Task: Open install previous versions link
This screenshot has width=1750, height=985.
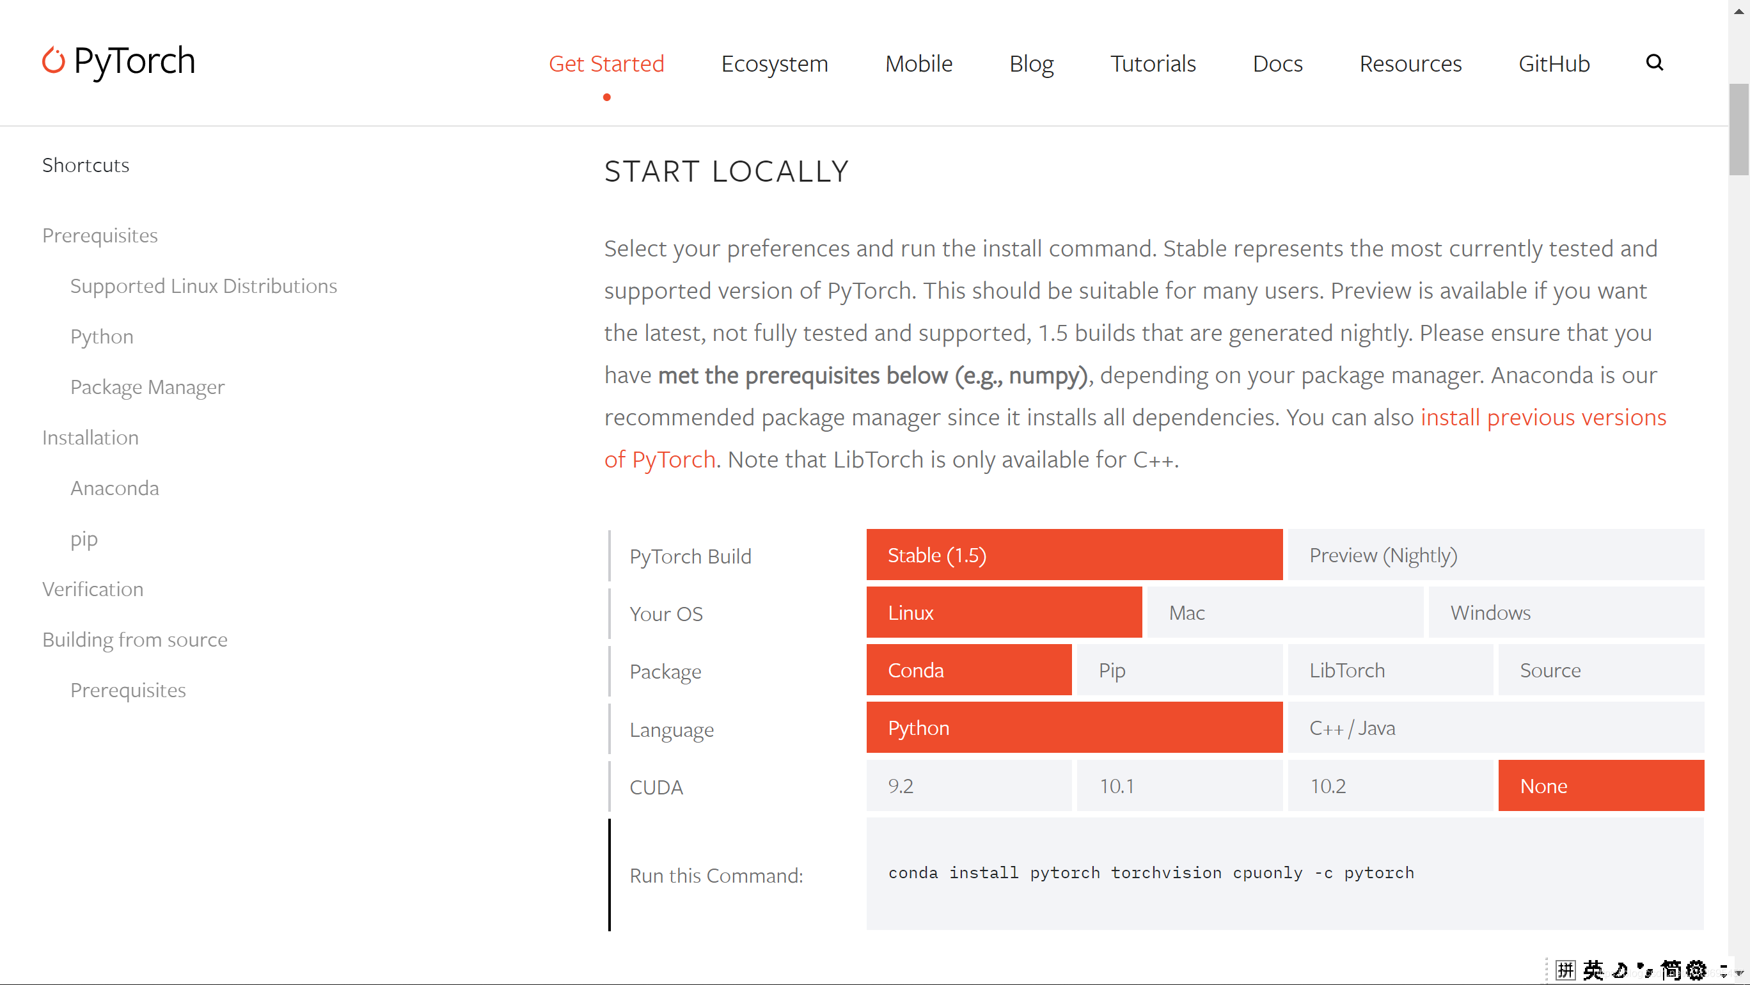Action: pos(1543,417)
